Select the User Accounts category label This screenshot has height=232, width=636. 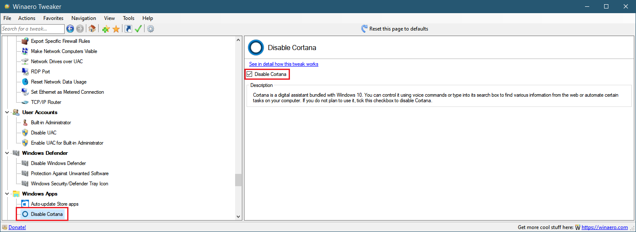point(40,112)
